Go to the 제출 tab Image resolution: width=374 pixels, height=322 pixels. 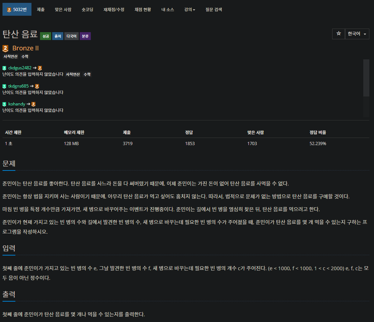(40, 10)
